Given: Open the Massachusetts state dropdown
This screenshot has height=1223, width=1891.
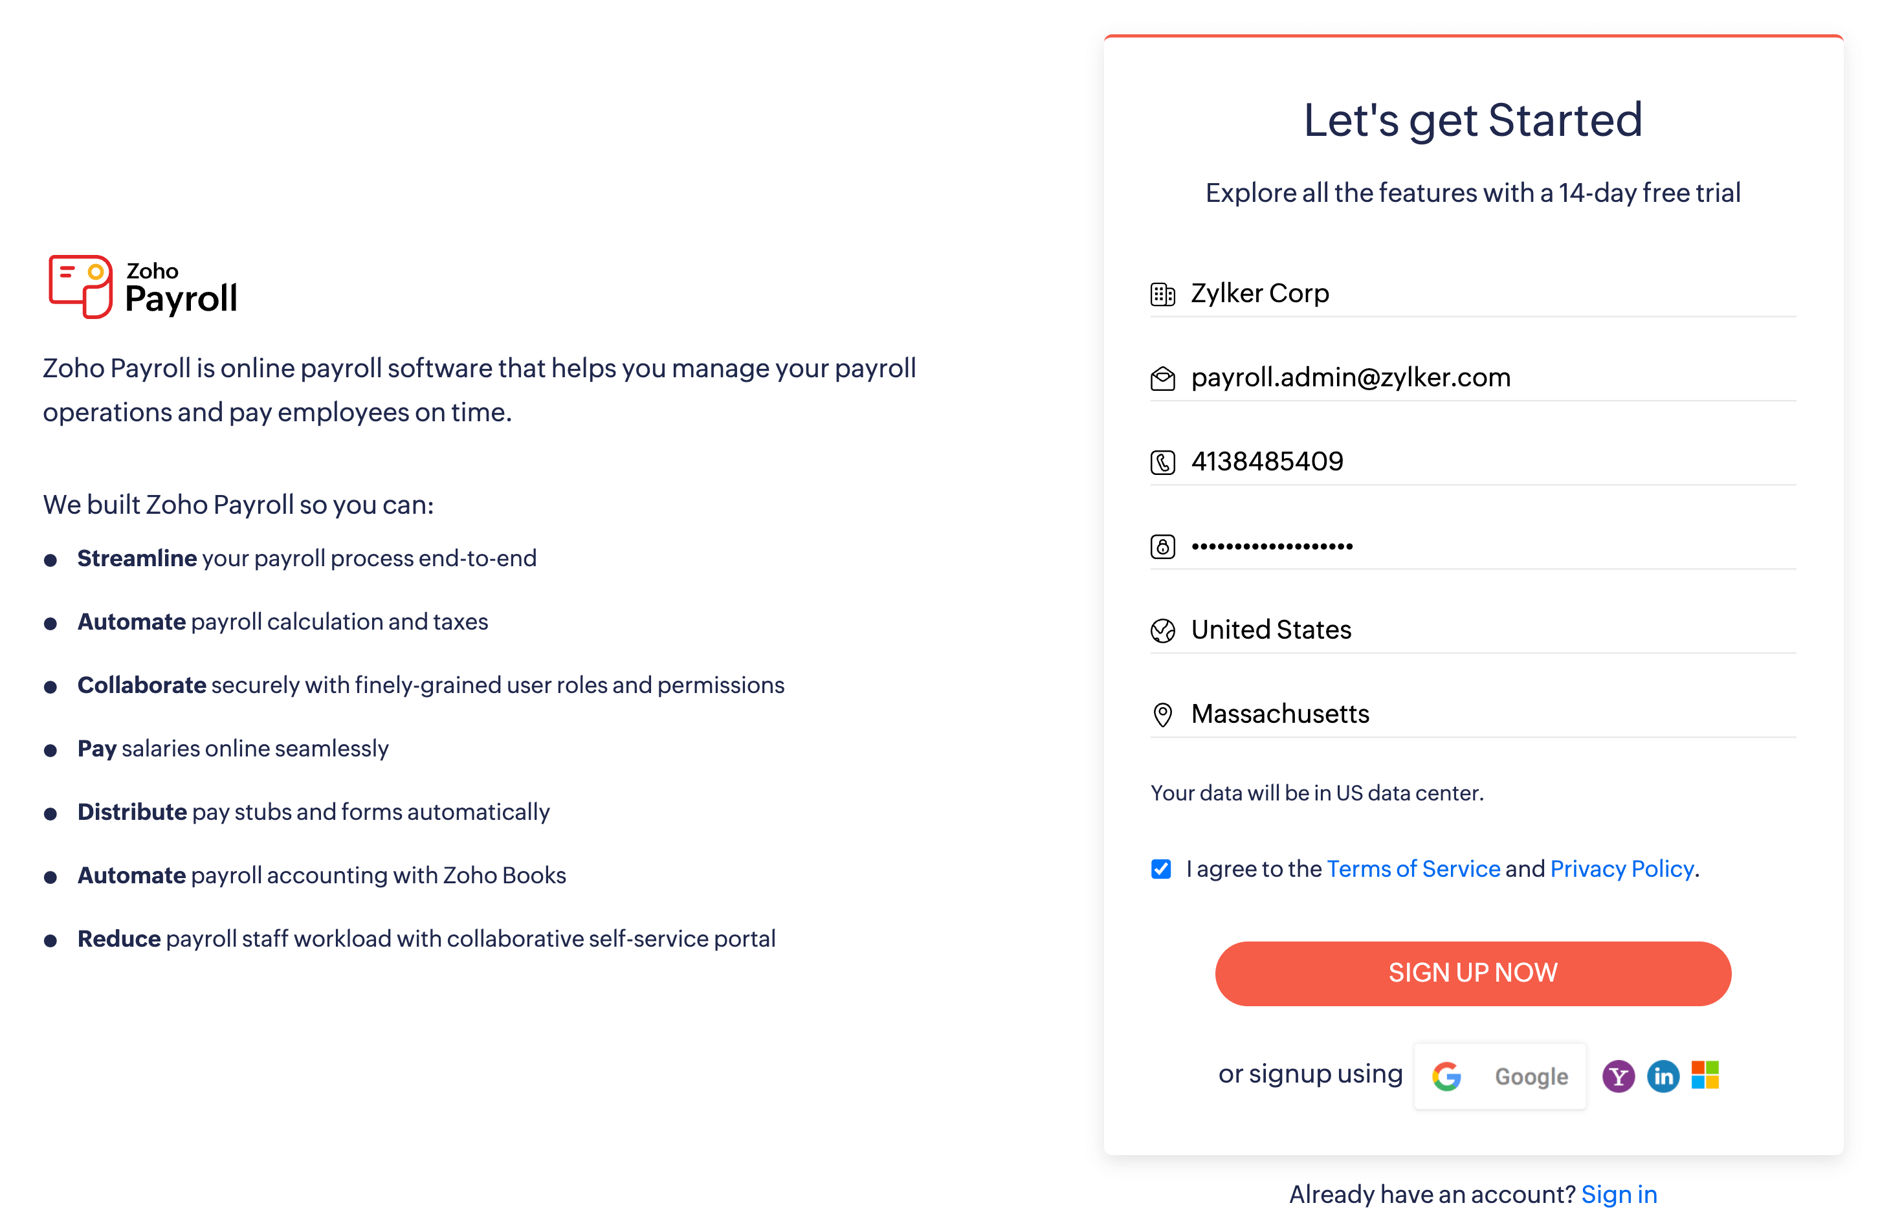Looking at the screenshot, I should click(1485, 714).
